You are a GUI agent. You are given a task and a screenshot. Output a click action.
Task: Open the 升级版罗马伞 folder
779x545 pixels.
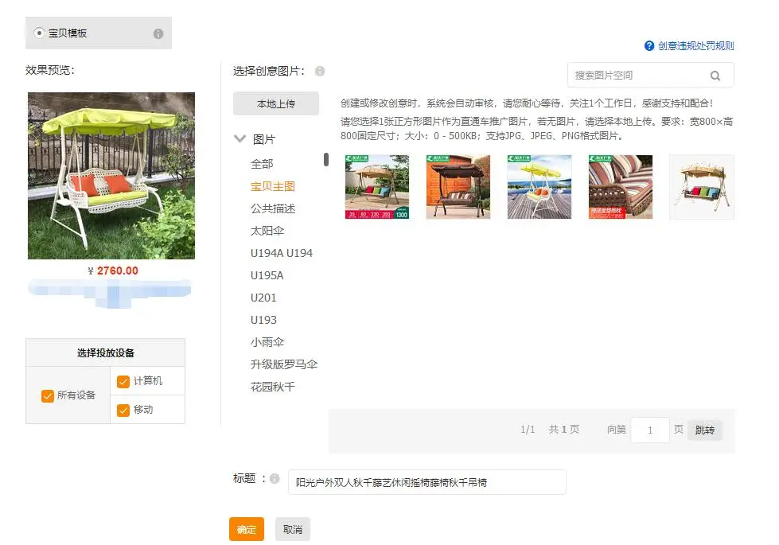click(x=284, y=364)
